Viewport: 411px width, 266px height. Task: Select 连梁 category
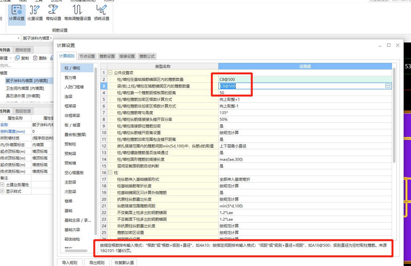pos(77,96)
